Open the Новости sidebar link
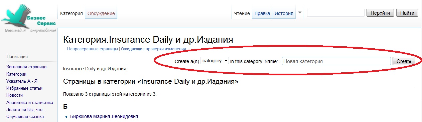This screenshot has height=122, width=422. click(15, 95)
